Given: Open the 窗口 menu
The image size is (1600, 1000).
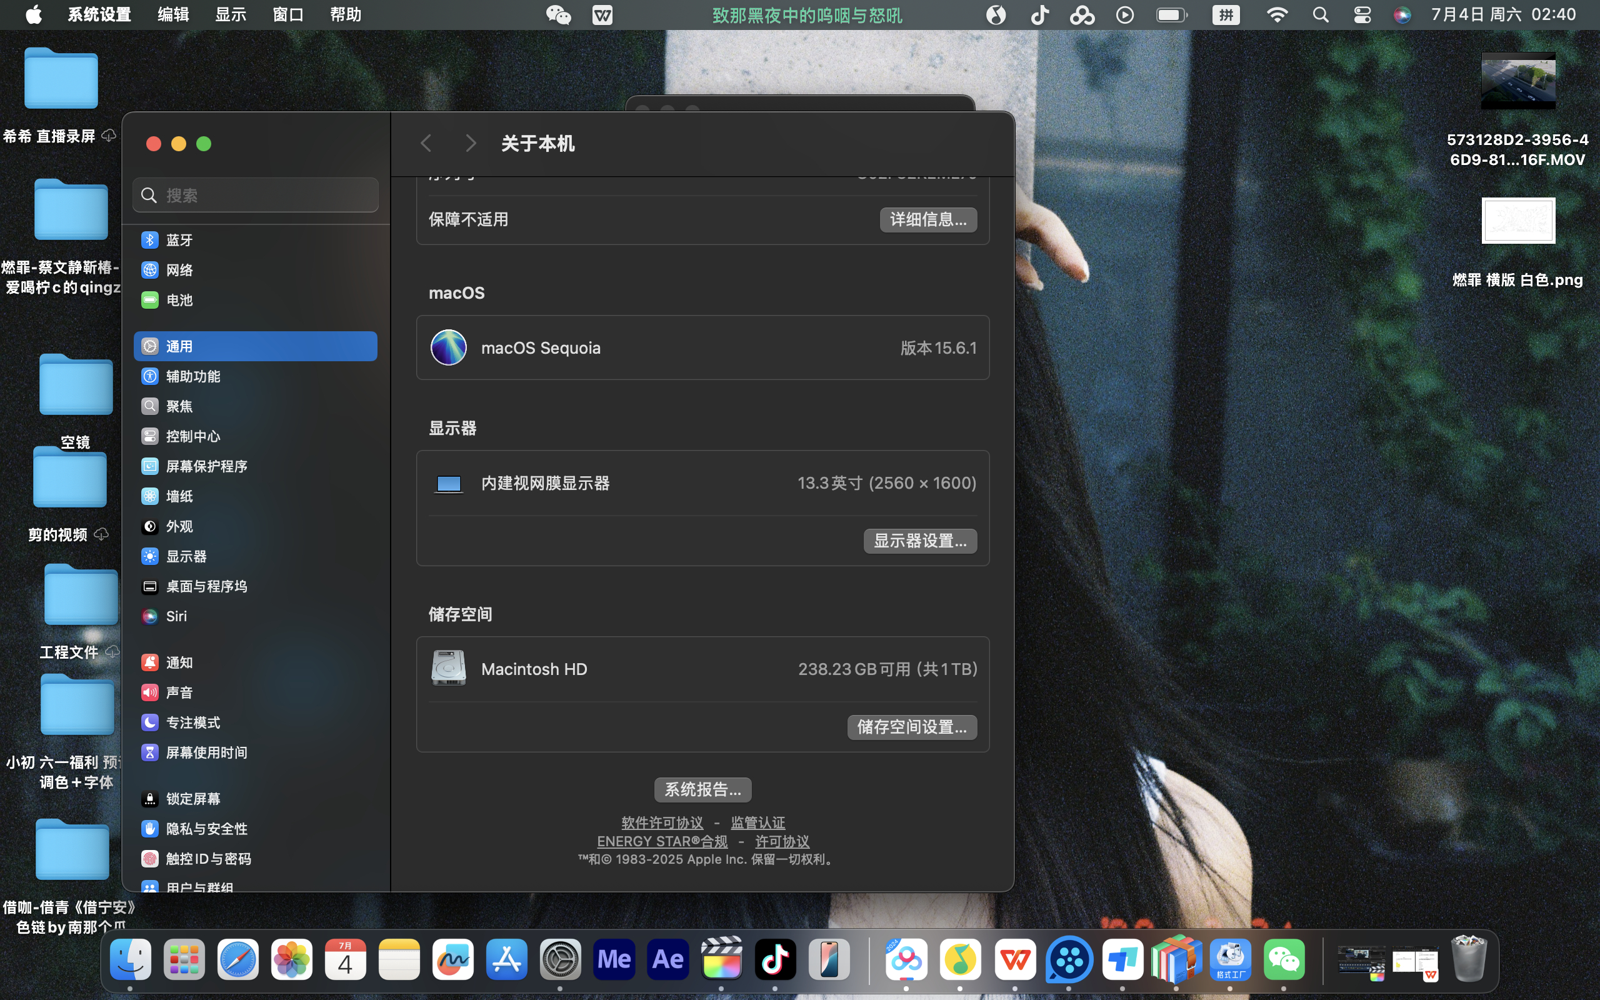Looking at the screenshot, I should tap(288, 14).
